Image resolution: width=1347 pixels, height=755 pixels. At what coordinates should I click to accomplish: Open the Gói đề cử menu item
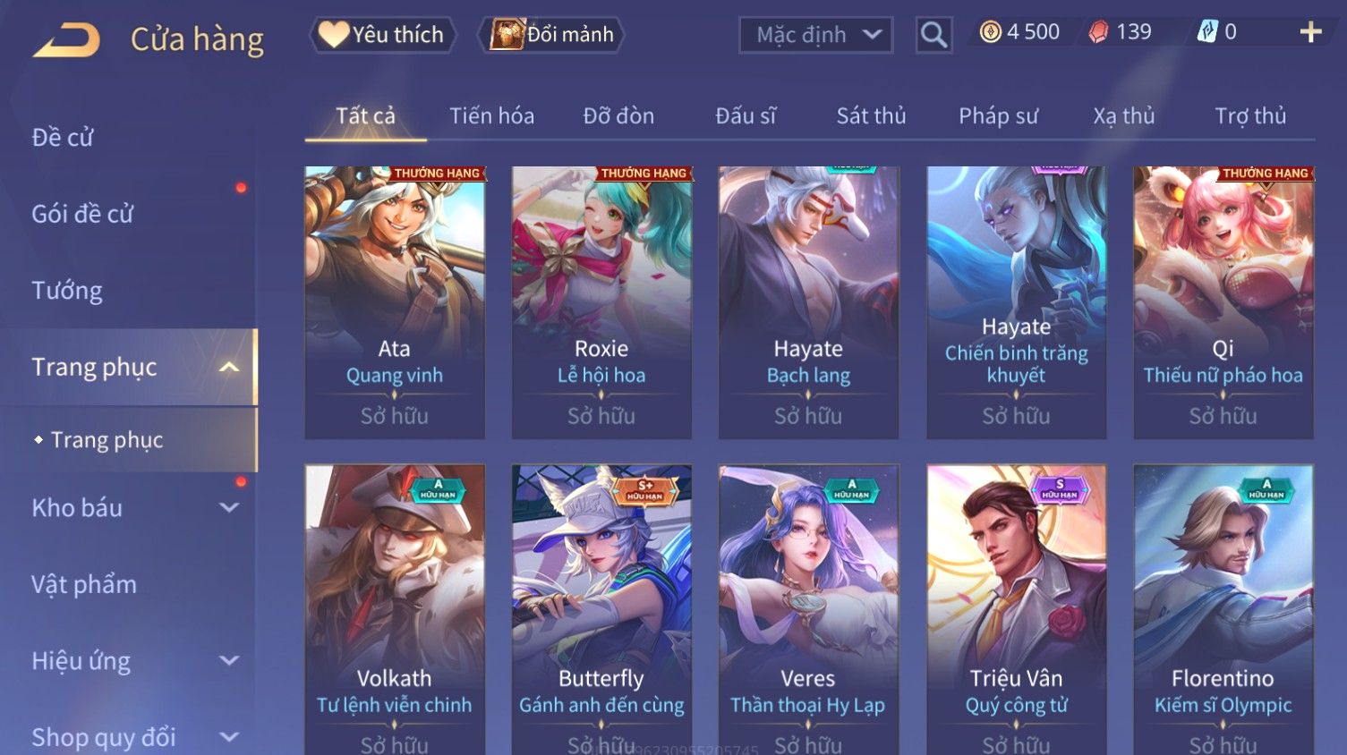pyautogui.click(x=82, y=214)
